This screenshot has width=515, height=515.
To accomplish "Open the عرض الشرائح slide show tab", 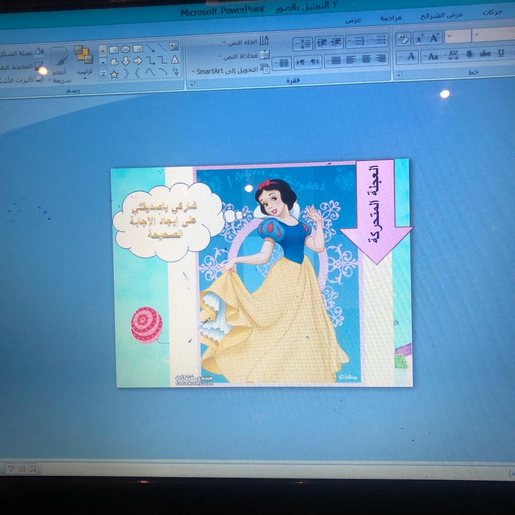I will tap(442, 16).
